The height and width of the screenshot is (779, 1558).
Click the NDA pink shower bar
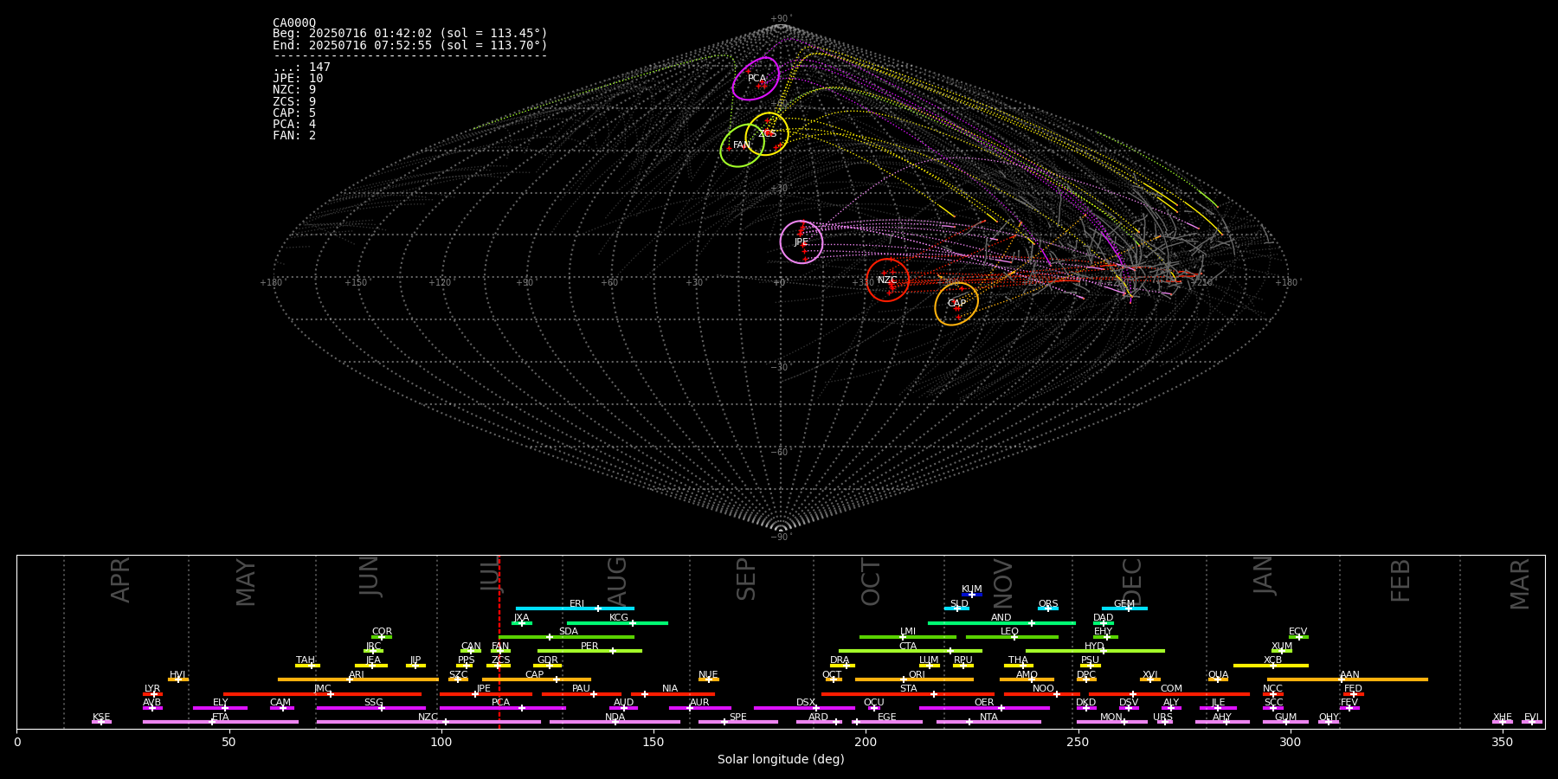[615, 722]
